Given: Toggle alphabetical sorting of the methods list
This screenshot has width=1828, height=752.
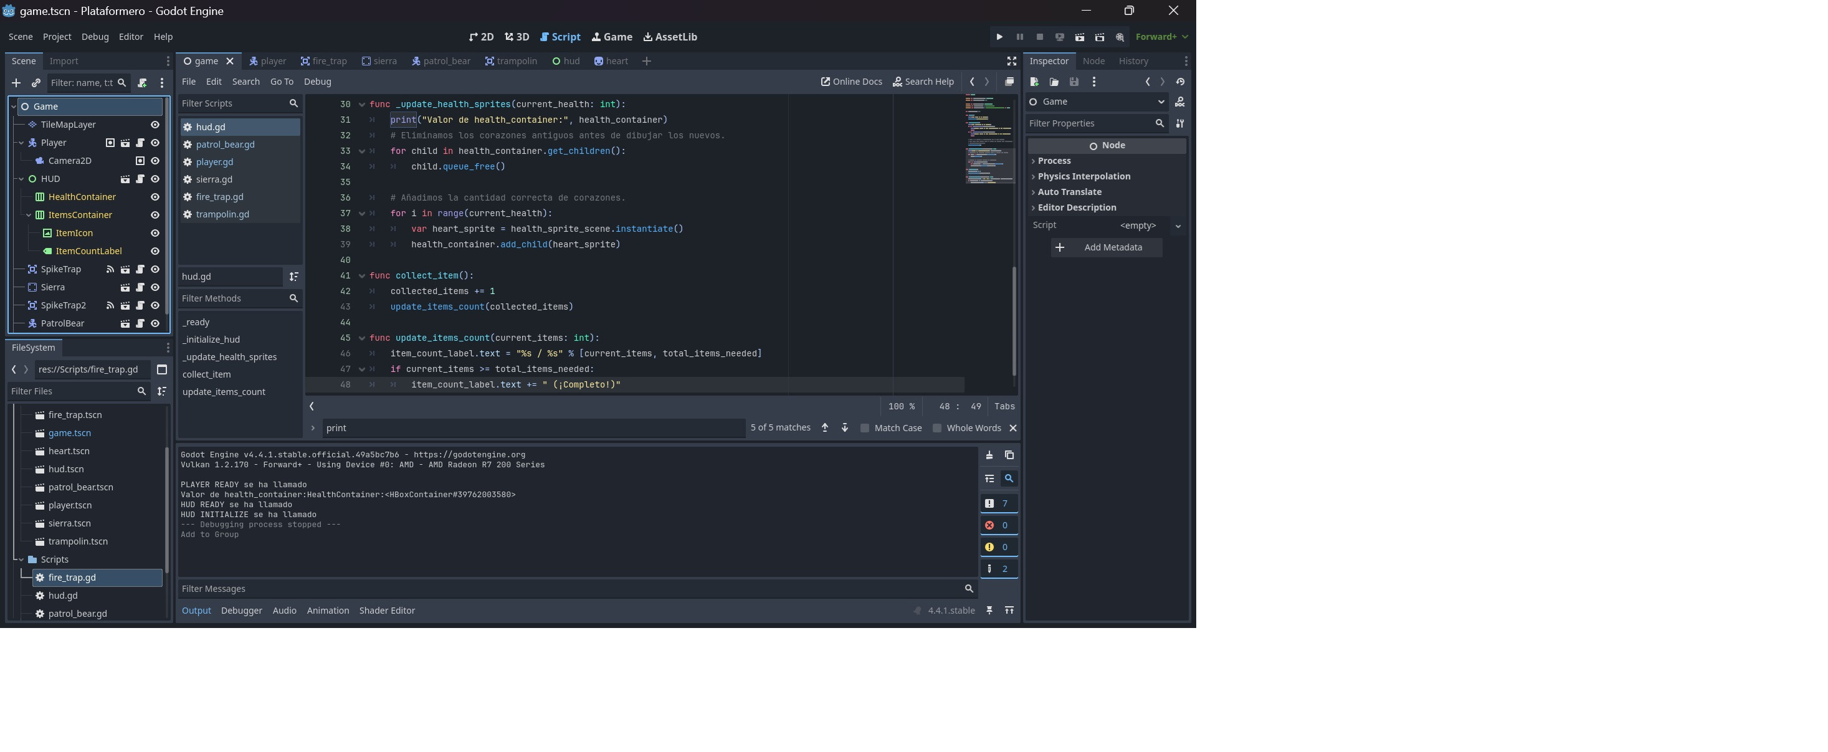Looking at the screenshot, I should coord(294,277).
